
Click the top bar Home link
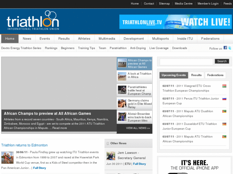(135, 4)
